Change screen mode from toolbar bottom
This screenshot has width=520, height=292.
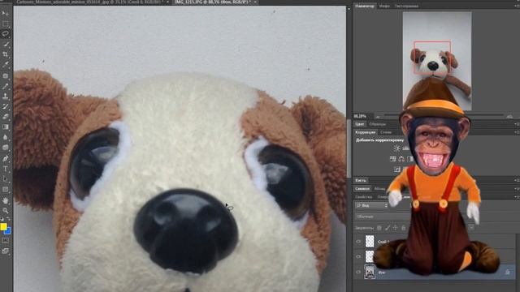pyautogui.click(x=6, y=251)
